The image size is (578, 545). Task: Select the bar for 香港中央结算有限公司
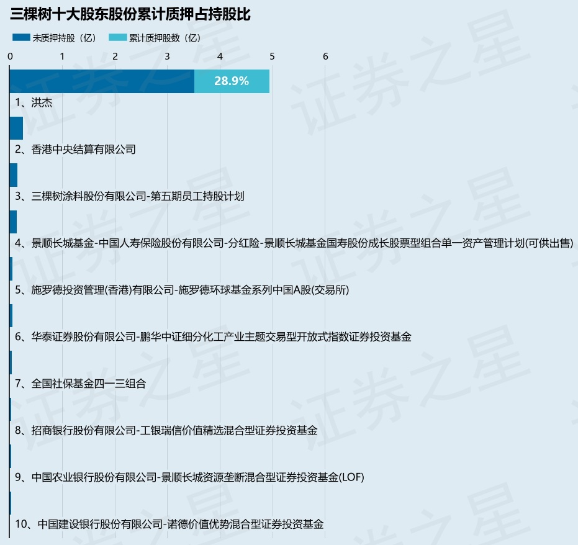point(17,128)
